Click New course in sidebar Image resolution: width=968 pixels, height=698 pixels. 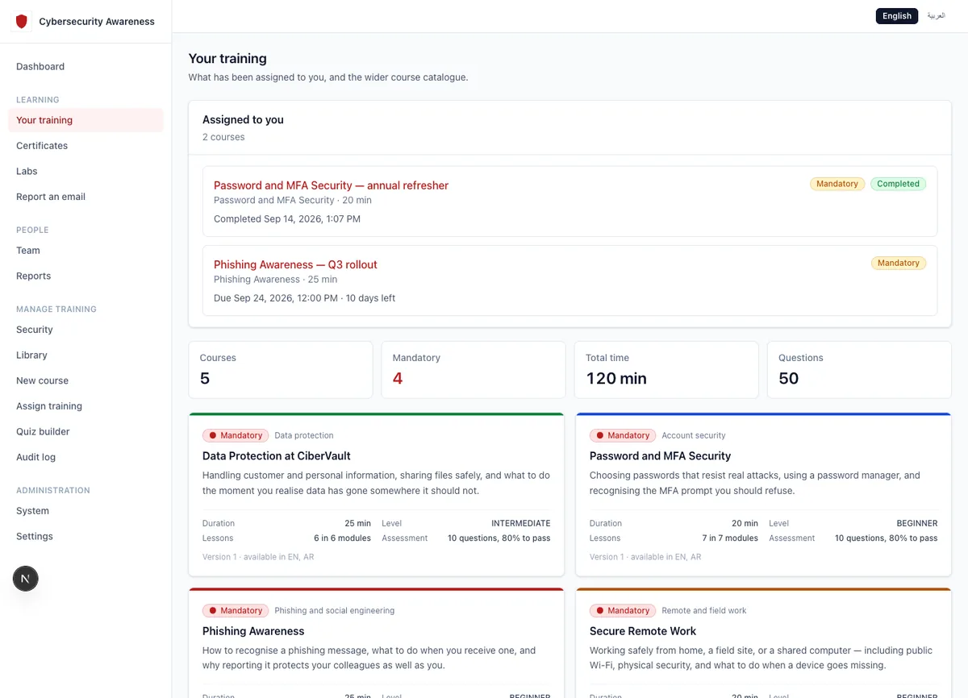coord(86,380)
